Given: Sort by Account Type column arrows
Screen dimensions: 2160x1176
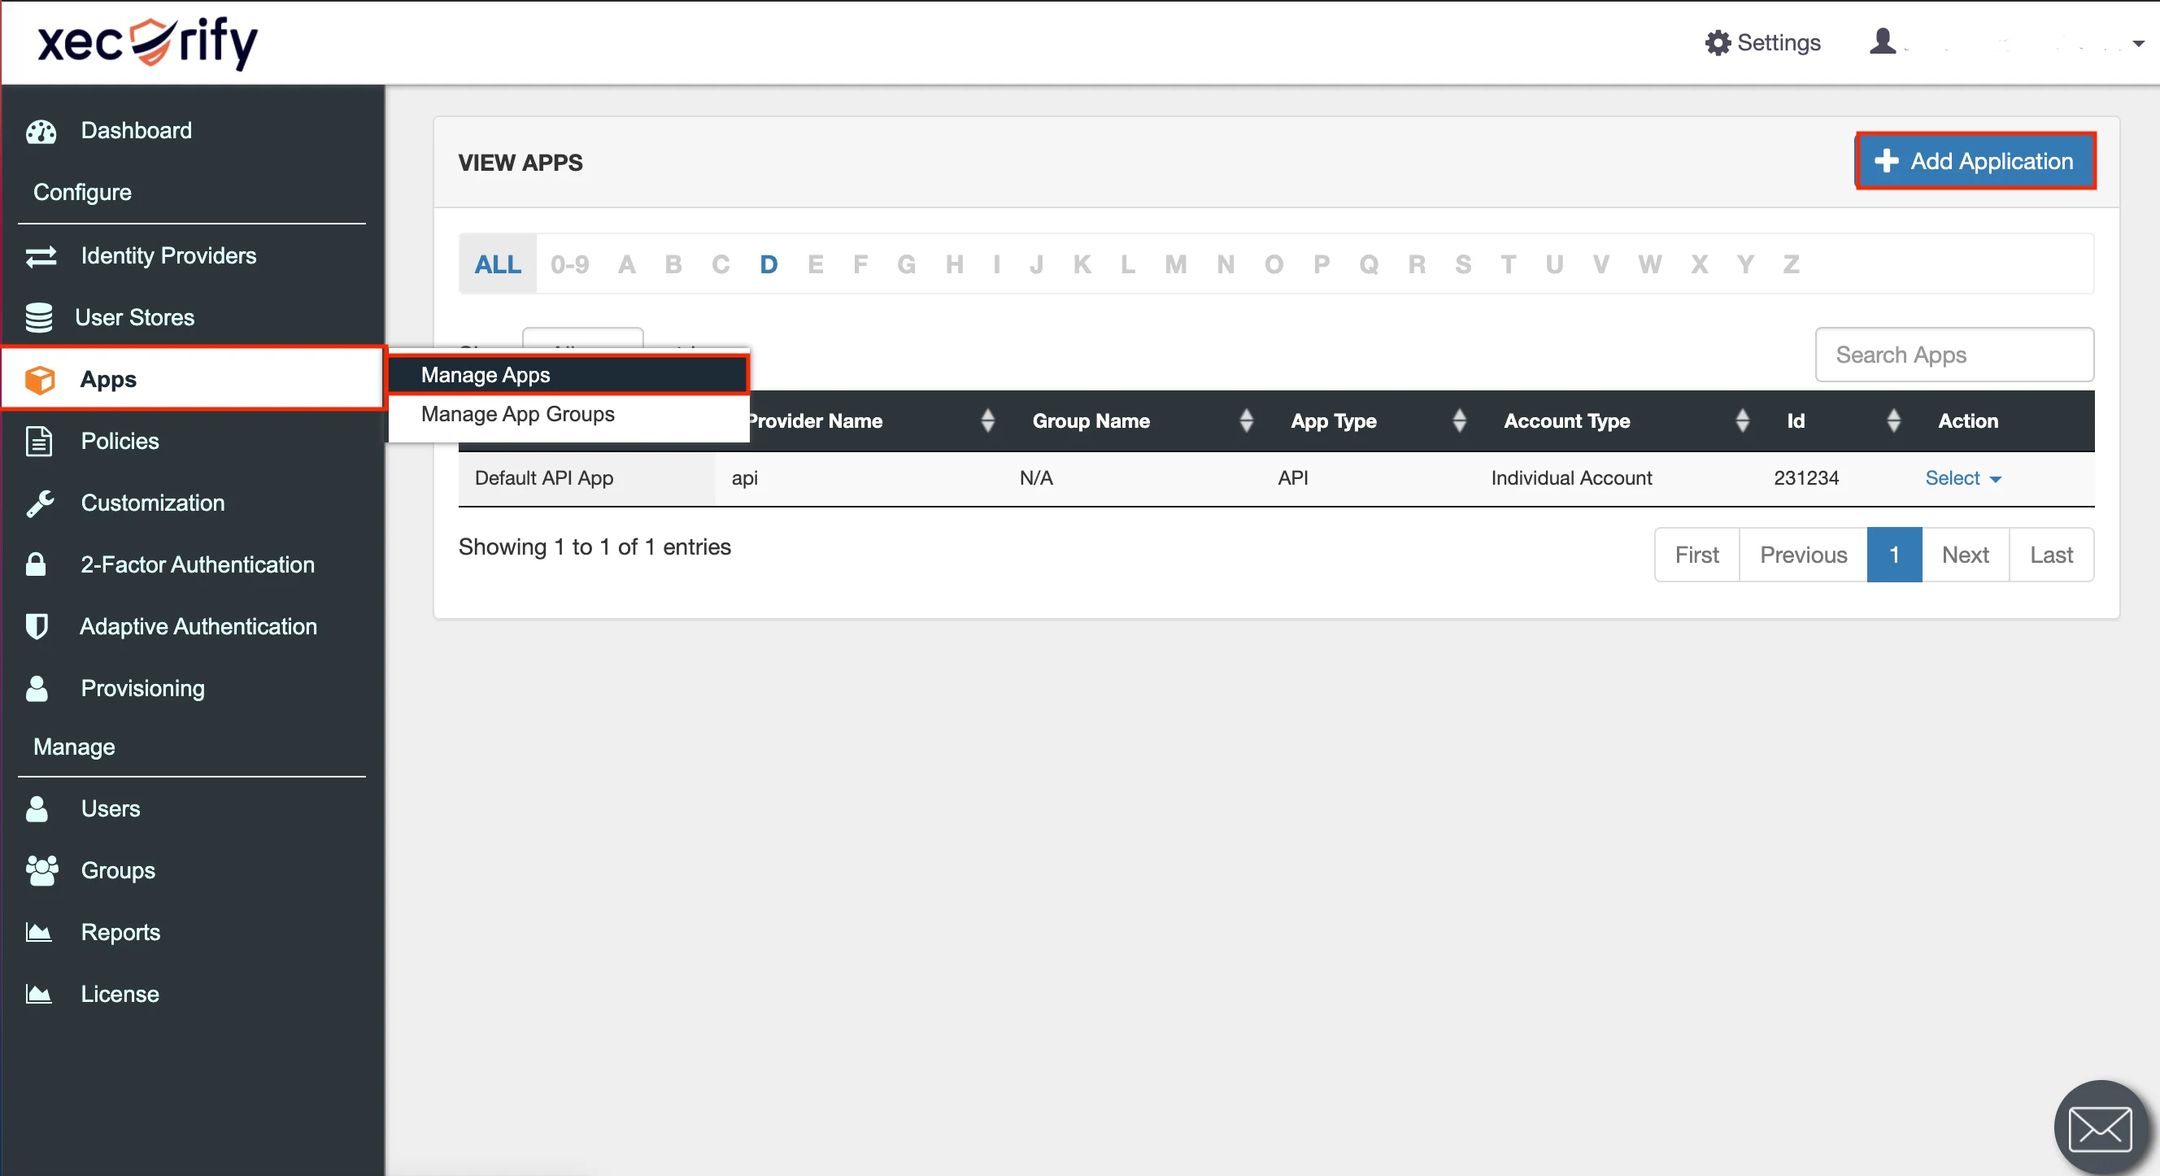Looking at the screenshot, I should tap(1743, 421).
